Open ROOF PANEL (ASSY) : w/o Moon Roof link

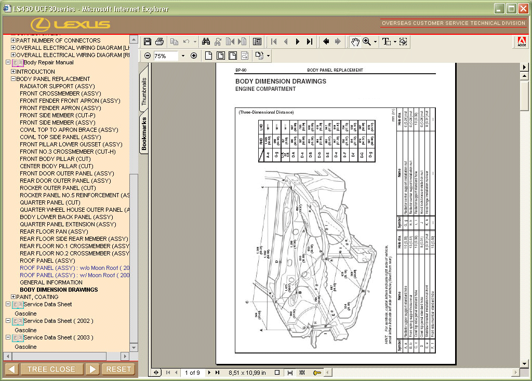[75, 268]
